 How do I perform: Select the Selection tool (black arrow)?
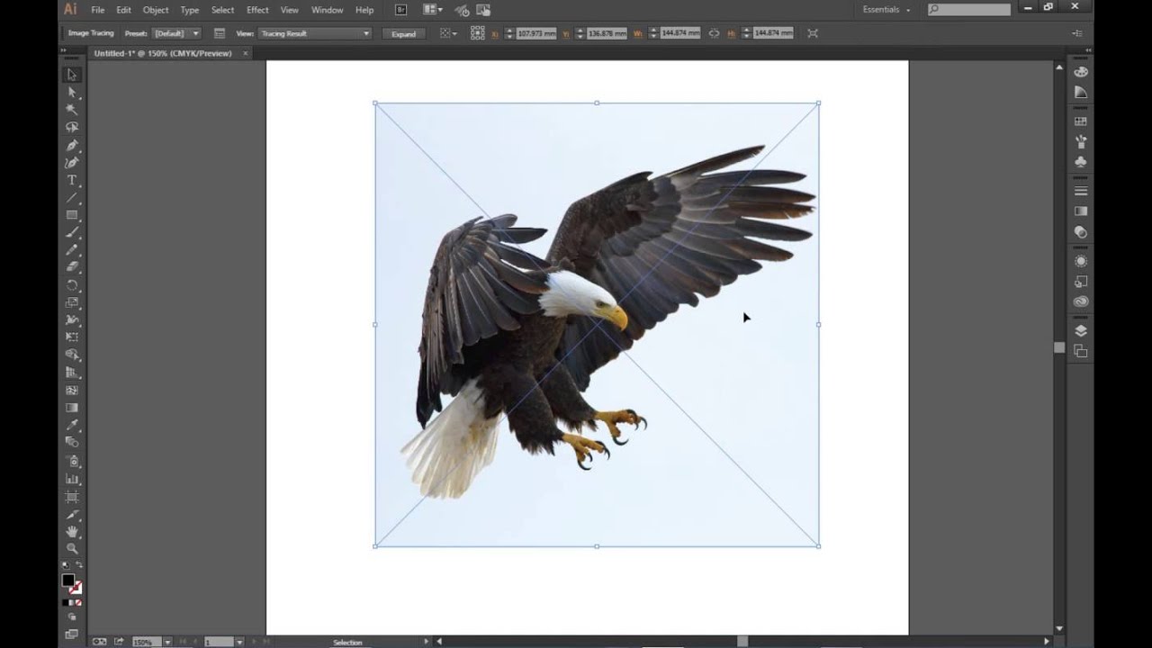[72, 76]
